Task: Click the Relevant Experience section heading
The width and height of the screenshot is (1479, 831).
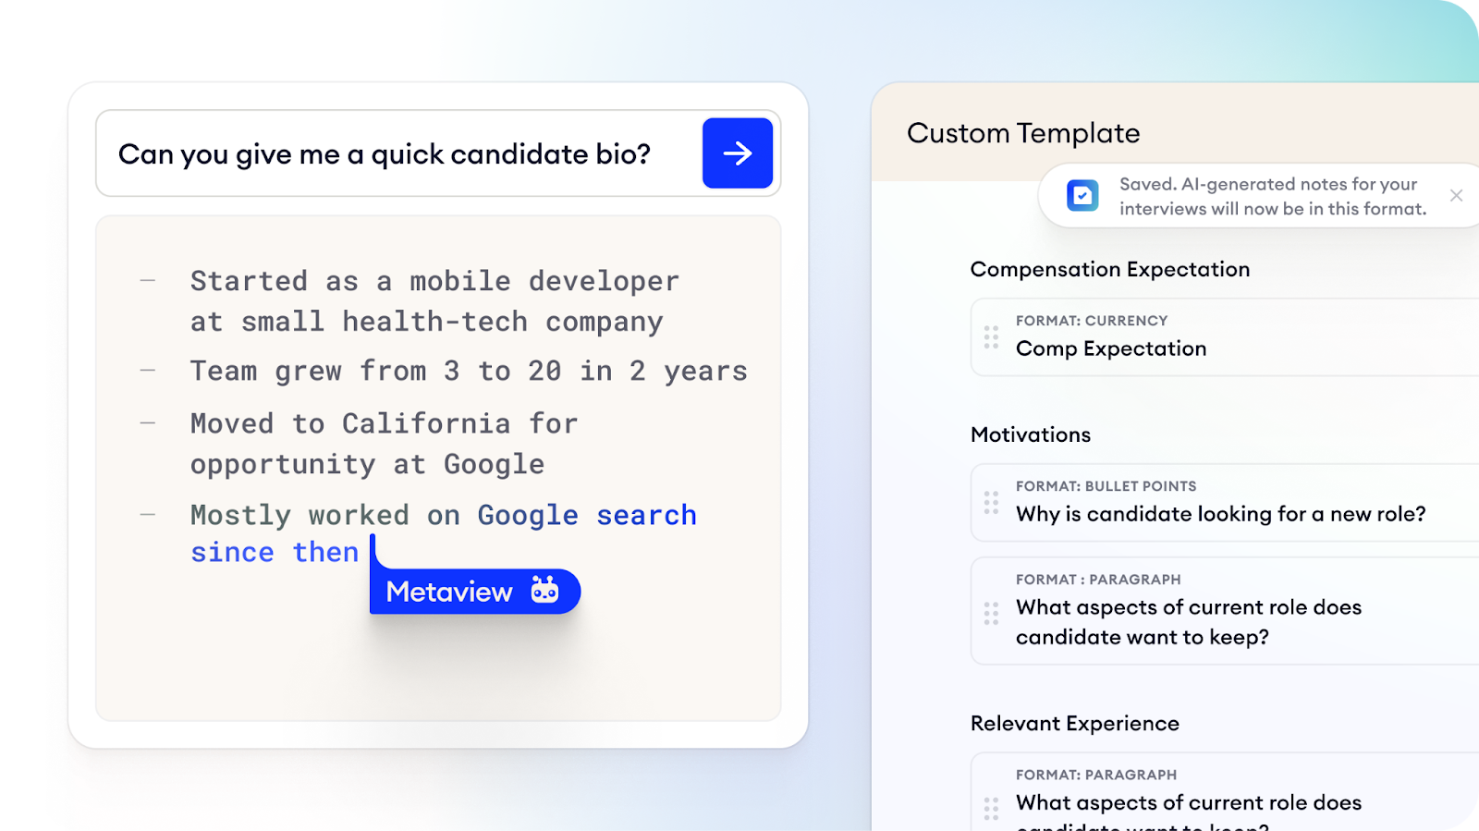Action: click(x=1074, y=723)
